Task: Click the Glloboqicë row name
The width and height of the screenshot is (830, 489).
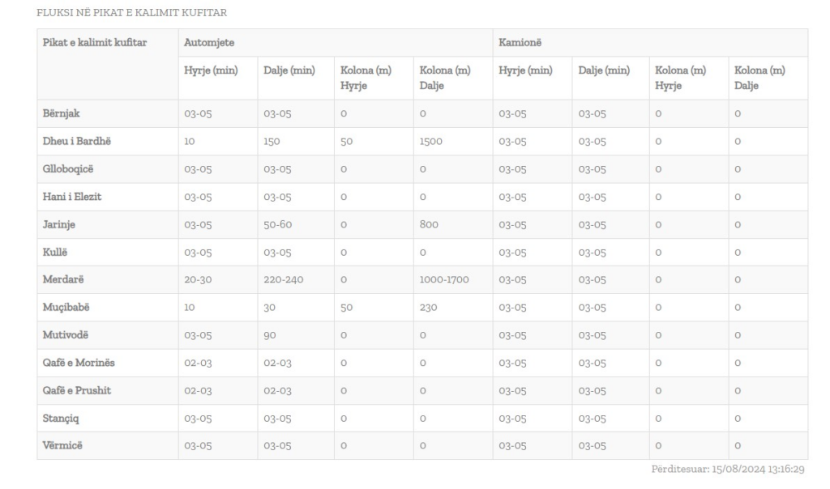Action: click(x=68, y=169)
